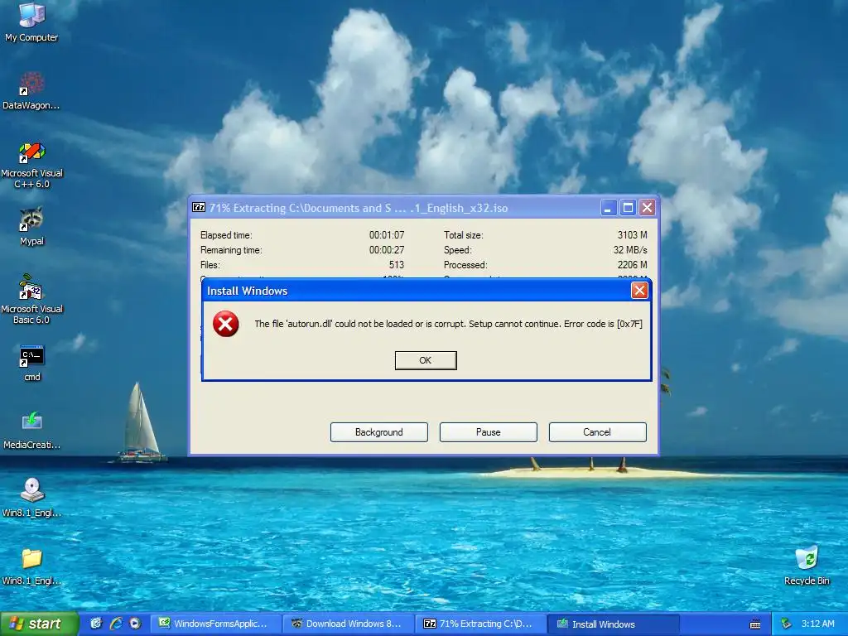Image resolution: width=848 pixels, height=636 pixels.
Task: Select the Mypal browser desktop icon
Action: pos(31,226)
